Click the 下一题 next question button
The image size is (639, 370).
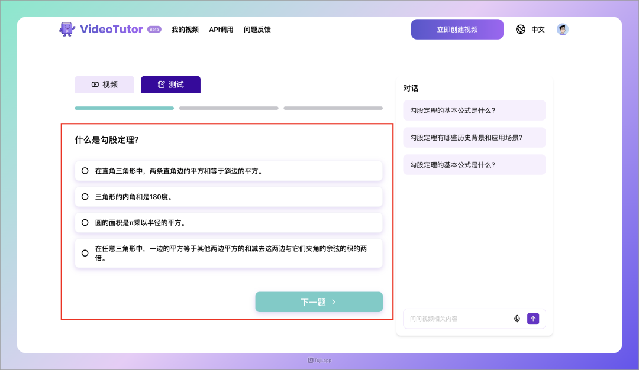coord(319,302)
